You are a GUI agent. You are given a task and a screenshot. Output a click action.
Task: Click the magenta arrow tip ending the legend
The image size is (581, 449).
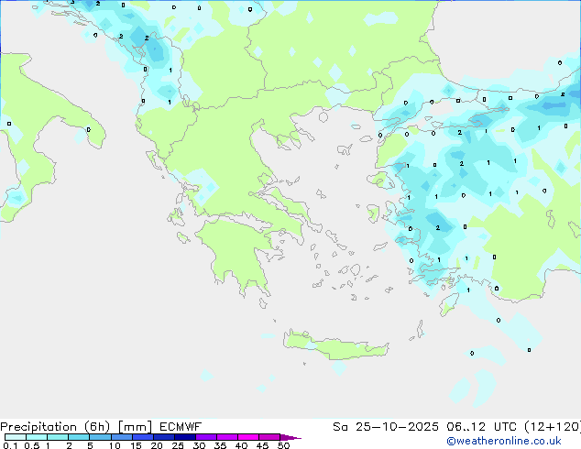pos(296,438)
